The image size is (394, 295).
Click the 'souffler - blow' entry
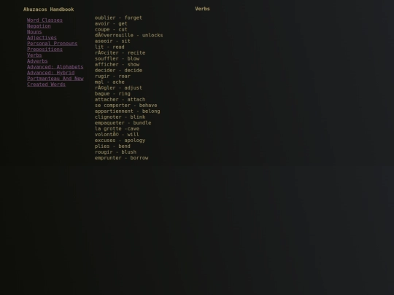[x=117, y=59]
